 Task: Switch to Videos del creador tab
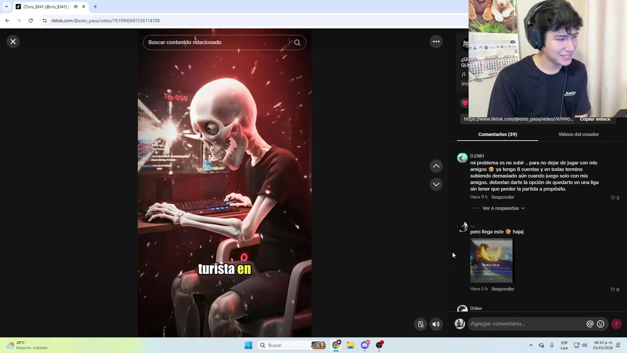click(x=579, y=134)
